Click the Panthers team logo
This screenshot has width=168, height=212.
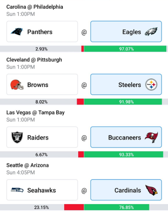[x=17, y=32]
